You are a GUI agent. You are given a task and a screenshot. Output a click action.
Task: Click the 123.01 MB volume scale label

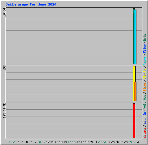click(x=4, y=110)
